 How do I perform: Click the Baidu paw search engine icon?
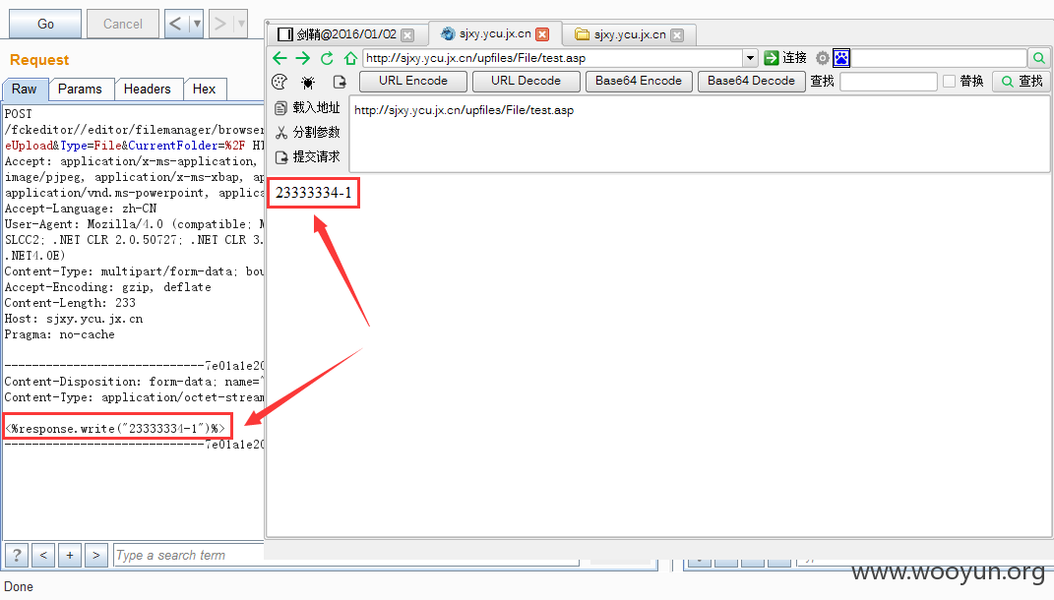(x=841, y=58)
